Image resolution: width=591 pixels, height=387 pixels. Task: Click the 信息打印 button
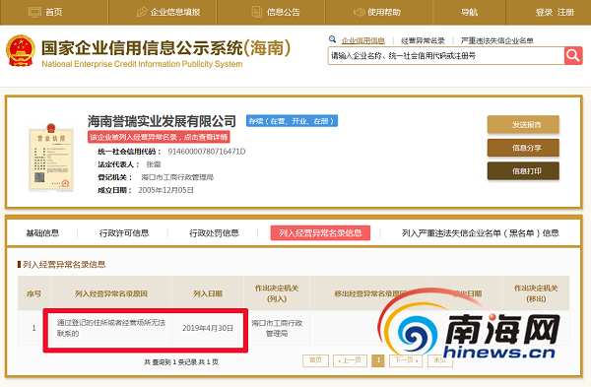[x=523, y=171]
